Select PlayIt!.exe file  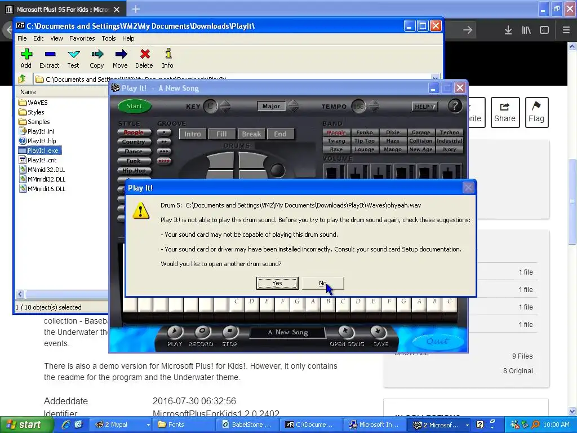(x=40, y=150)
